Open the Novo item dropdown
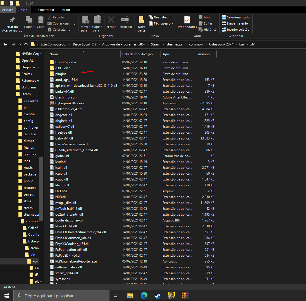 pyautogui.click(x=160, y=17)
